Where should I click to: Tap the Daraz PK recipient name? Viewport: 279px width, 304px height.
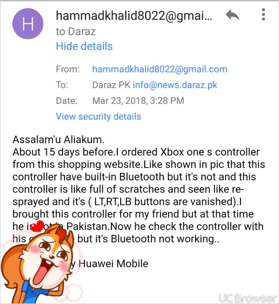click(111, 85)
